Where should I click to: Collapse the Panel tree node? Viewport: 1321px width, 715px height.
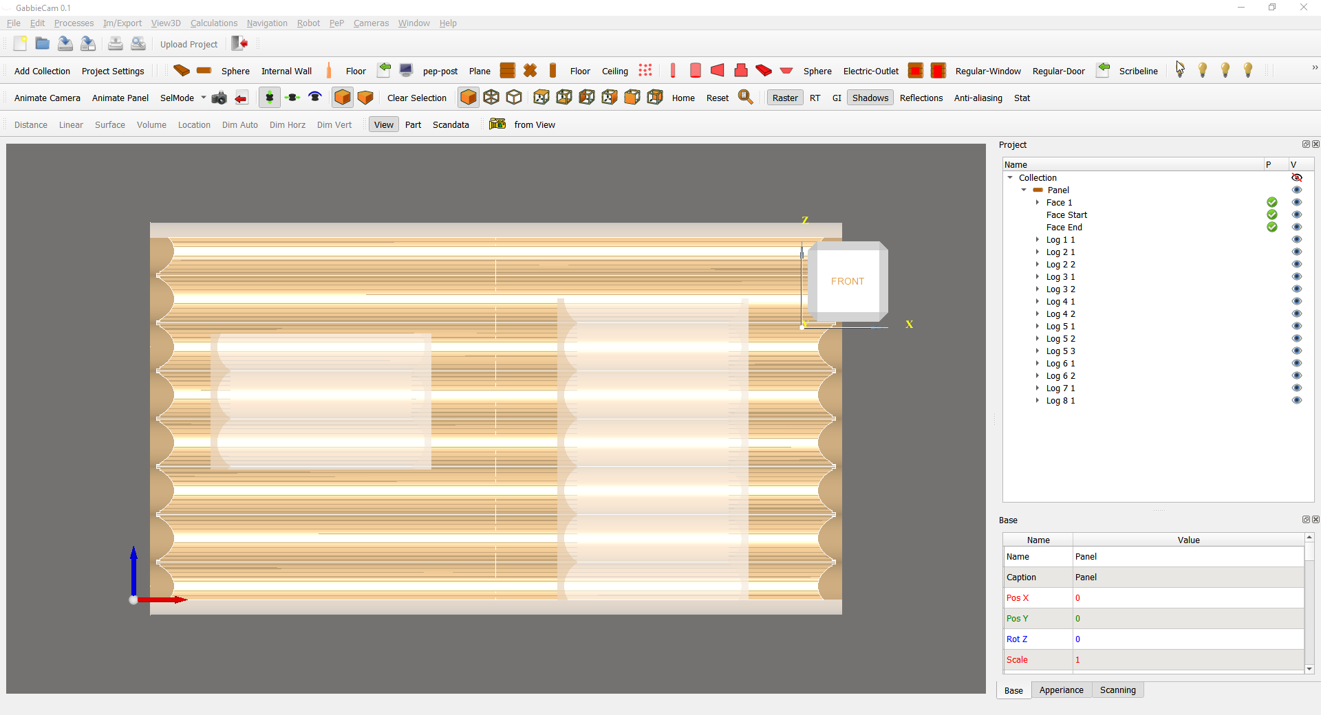pyautogui.click(x=1024, y=190)
